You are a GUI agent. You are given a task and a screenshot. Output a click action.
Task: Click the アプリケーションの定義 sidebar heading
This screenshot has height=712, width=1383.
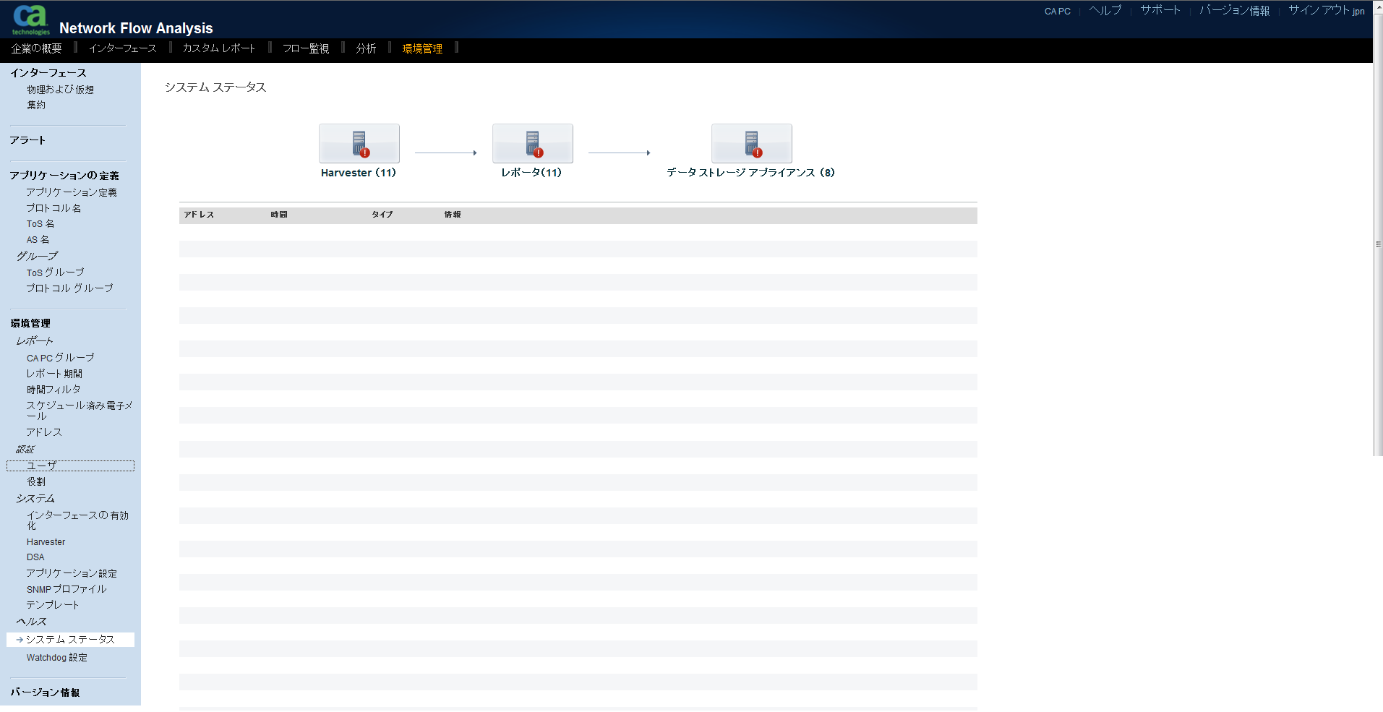click(64, 176)
